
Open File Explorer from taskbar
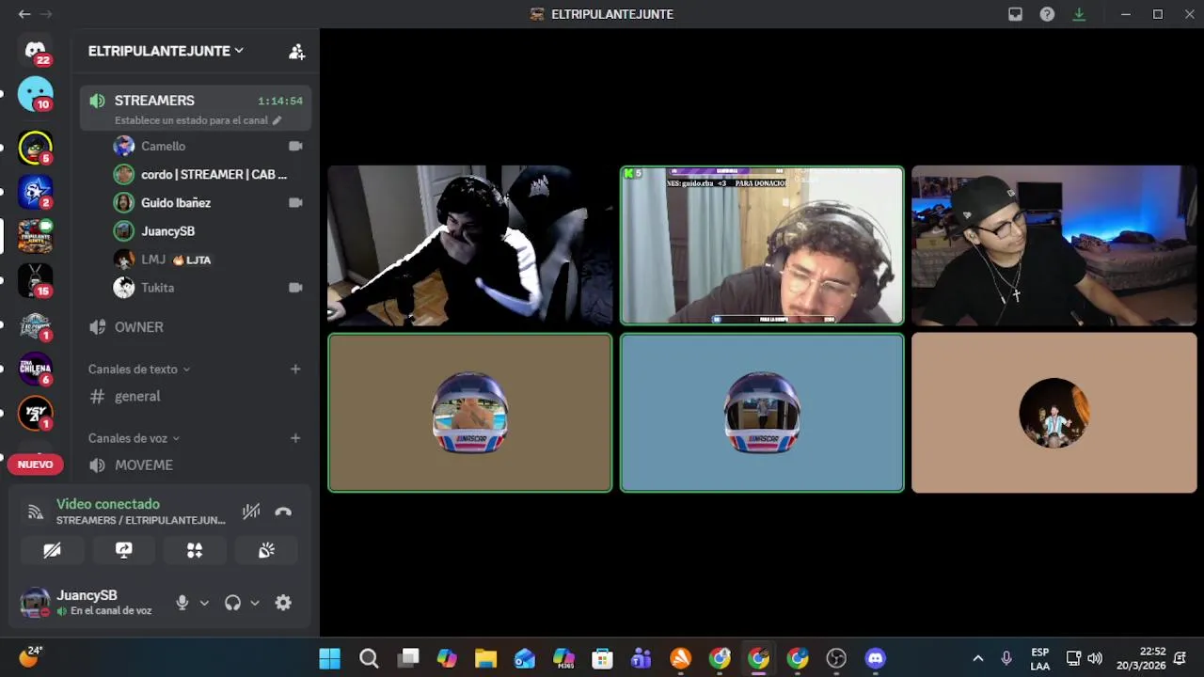(485, 658)
